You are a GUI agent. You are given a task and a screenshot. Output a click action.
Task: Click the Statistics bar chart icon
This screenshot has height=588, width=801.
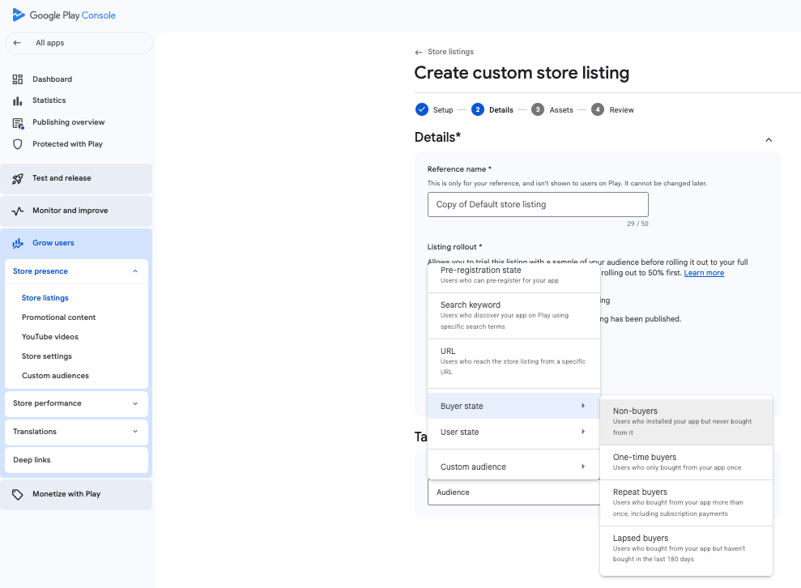pos(18,100)
